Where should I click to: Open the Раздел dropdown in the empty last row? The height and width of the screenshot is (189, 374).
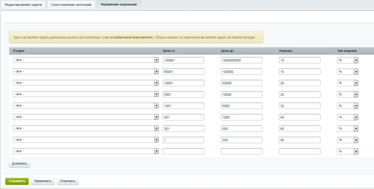pos(85,151)
